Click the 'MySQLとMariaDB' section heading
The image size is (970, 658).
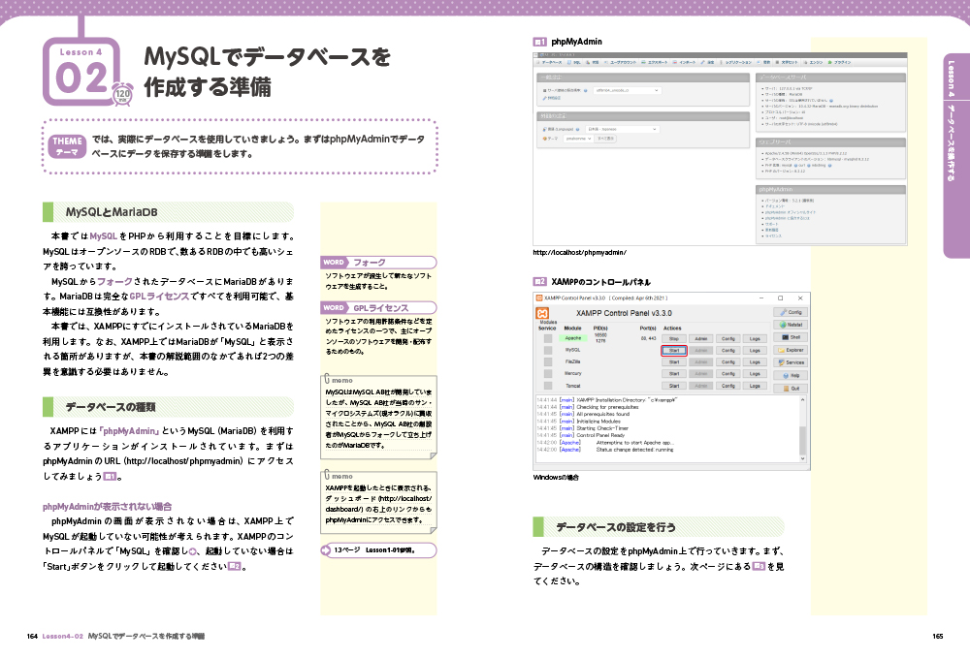point(168,212)
